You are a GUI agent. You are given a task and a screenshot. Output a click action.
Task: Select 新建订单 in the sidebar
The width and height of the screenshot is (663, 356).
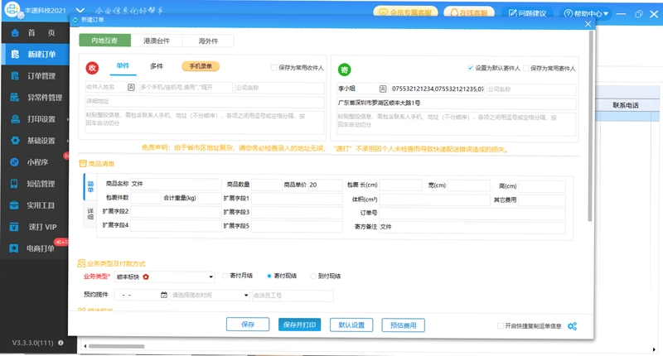(35, 54)
